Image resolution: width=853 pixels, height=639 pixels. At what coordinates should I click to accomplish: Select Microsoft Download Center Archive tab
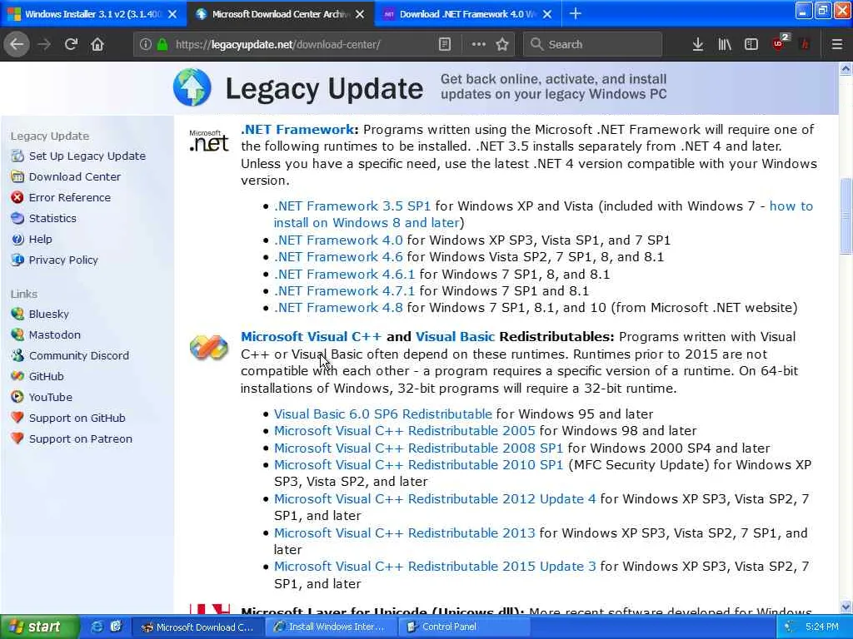280,14
